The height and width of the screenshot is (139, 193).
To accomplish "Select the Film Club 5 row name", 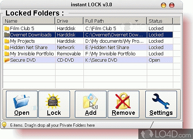I will tap(22, 28).
